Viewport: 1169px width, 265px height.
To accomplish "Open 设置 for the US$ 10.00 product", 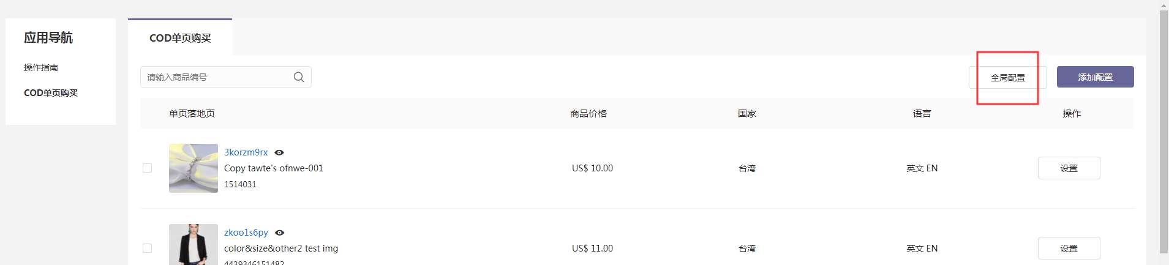I will [x=1069, y=168].
